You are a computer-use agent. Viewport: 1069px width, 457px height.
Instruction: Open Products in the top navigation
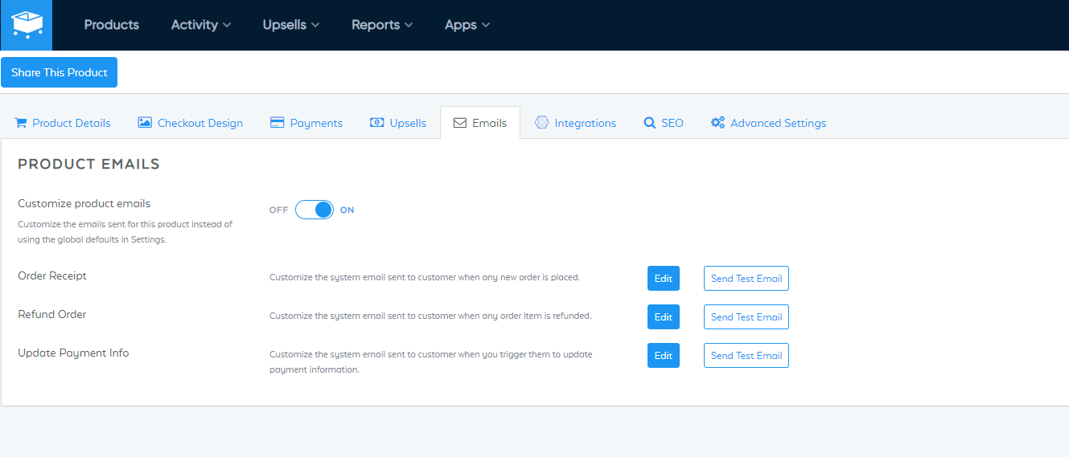coord(112,25)
